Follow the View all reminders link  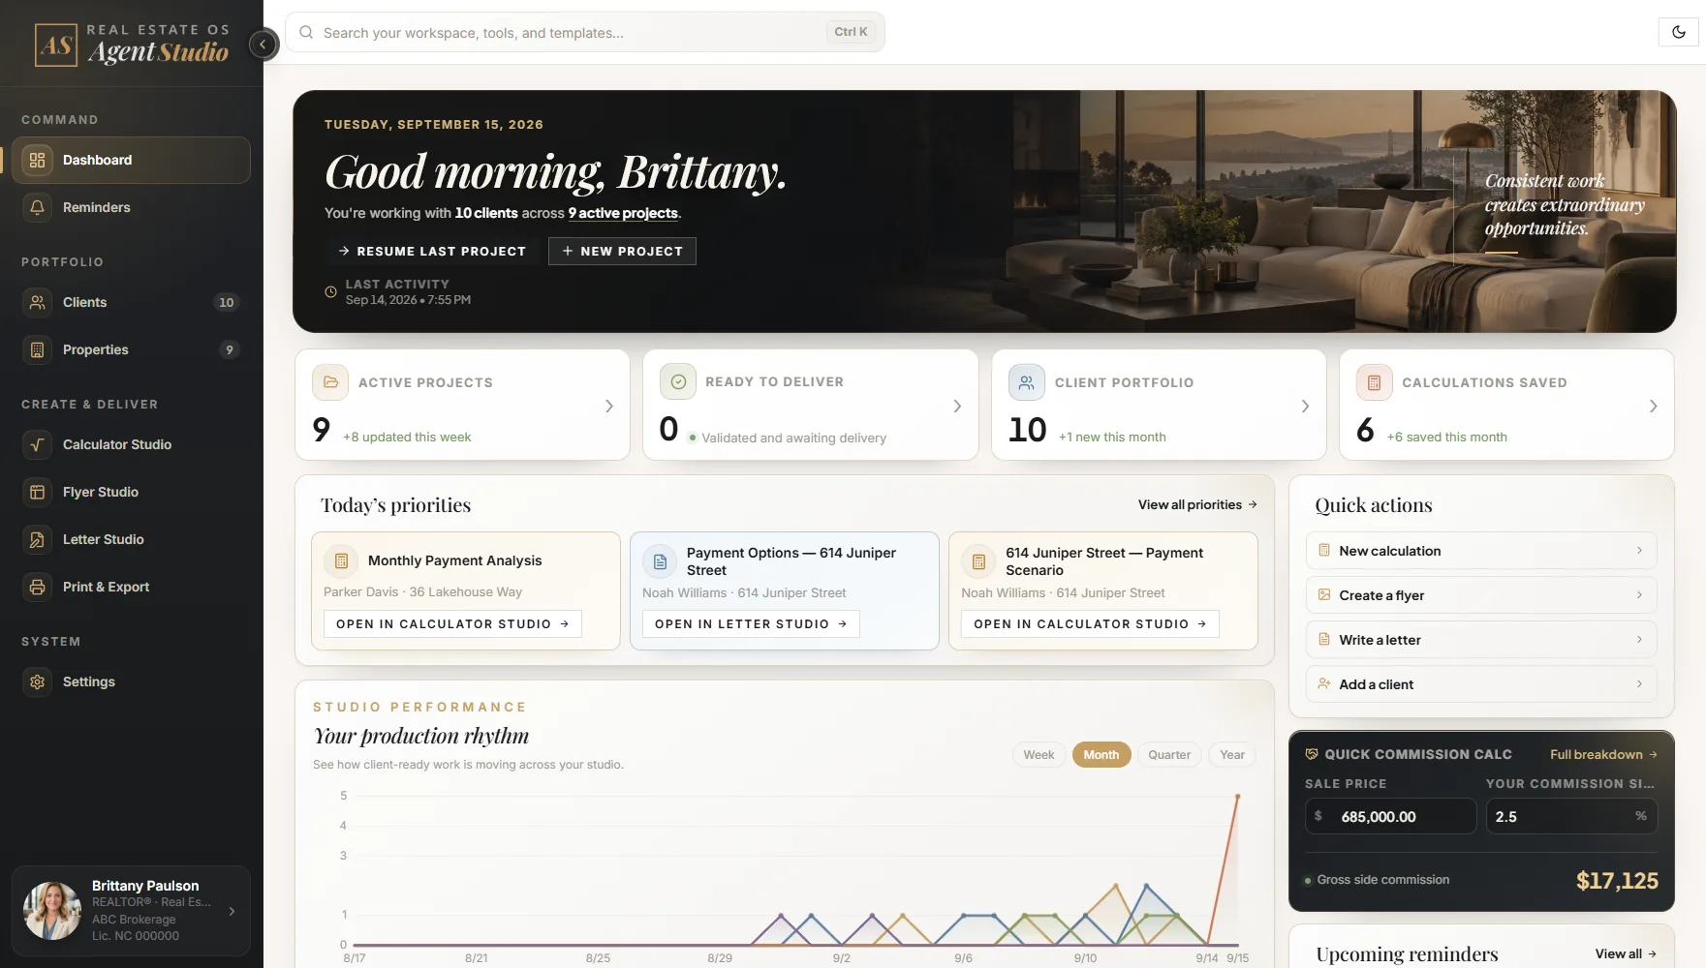[x=1626, y=954]
